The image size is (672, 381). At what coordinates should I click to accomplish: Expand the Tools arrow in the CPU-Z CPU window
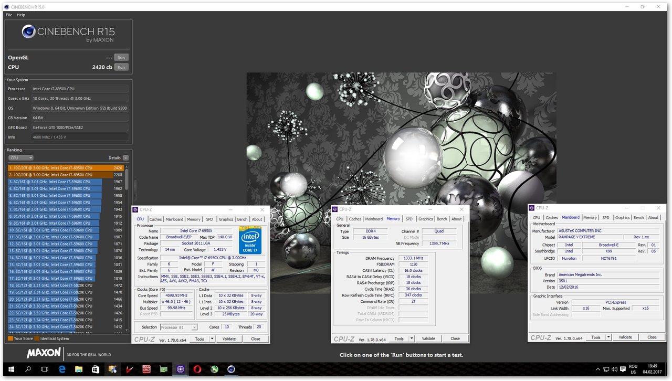pos(212,339)
